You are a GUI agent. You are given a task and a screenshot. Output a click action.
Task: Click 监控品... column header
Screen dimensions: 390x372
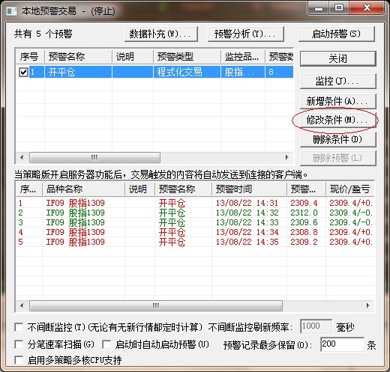click(243, 57)
